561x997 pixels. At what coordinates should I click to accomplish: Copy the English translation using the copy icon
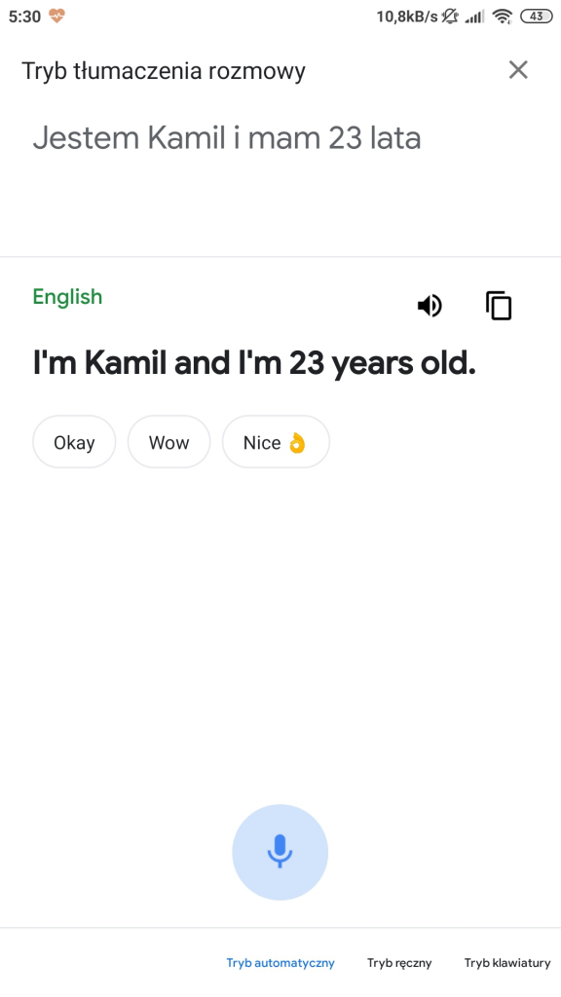(499, 305)
